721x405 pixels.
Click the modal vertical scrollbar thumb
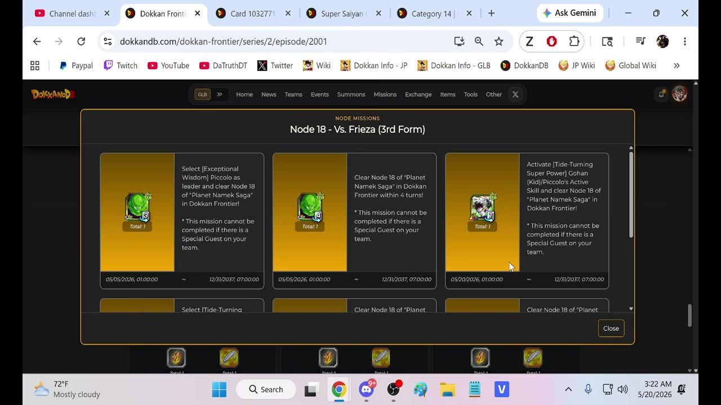point(631,195)
